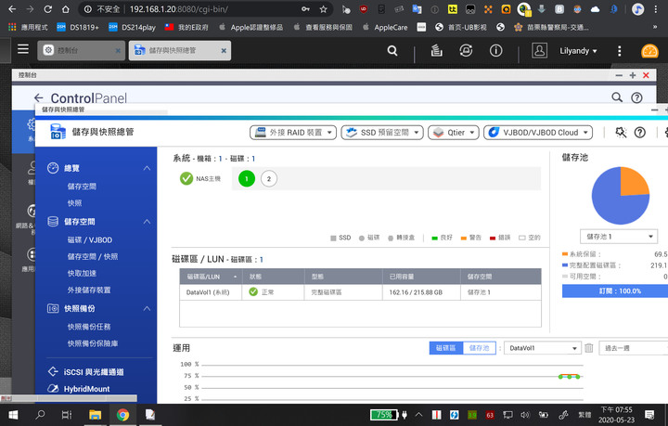Collapse the 快照備份 sidebar section
The image size is (668, 426).
[x=147, y=308]
